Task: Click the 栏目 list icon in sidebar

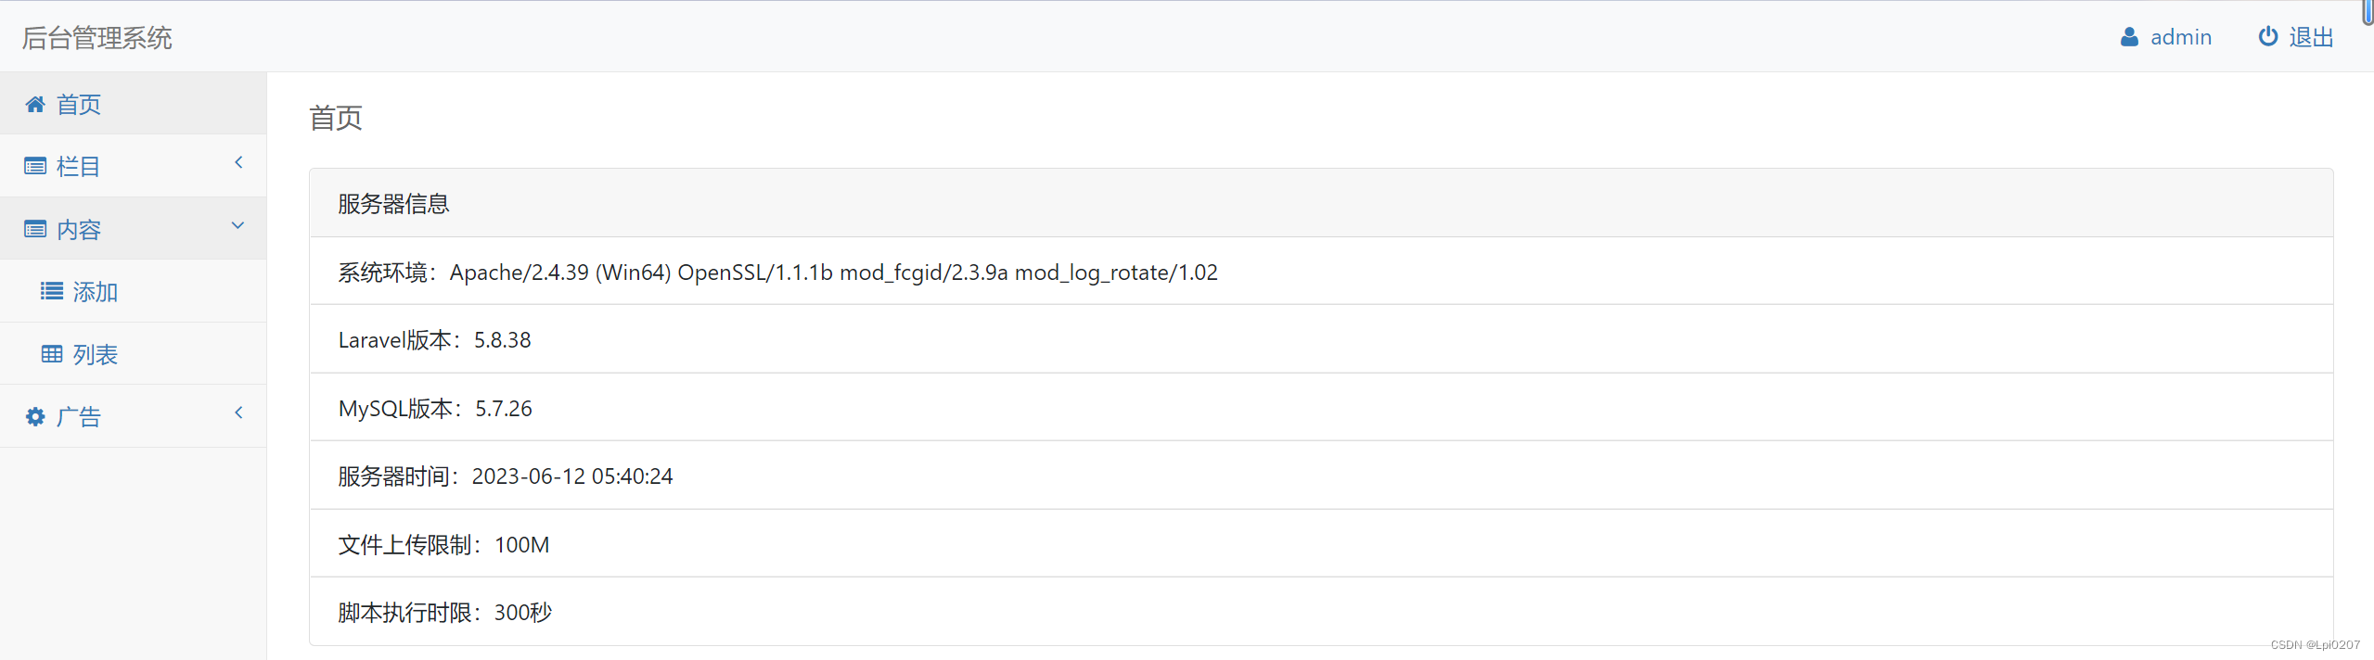Action: [35, 166]
